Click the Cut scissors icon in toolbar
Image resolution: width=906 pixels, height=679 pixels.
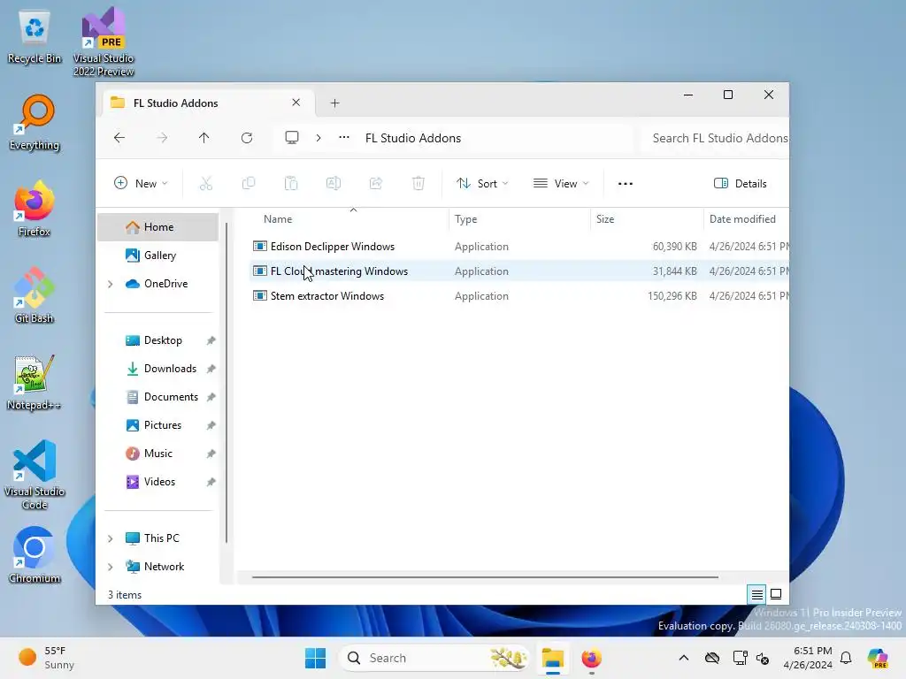click(205, 184)
